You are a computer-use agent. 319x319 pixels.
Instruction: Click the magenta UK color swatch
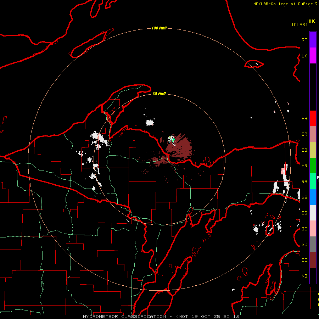coord(313,56)
